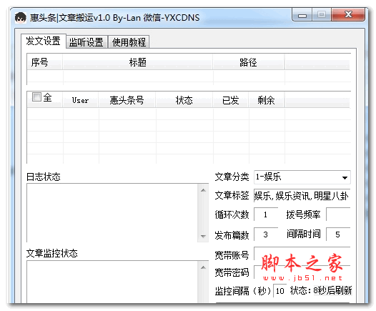Click the 惠头条号 column header
Viewport: 376px width, 311px height.
pos(127,100)
